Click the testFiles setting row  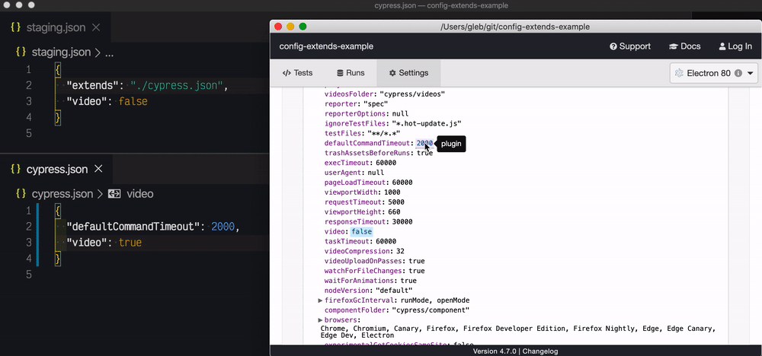362,133
